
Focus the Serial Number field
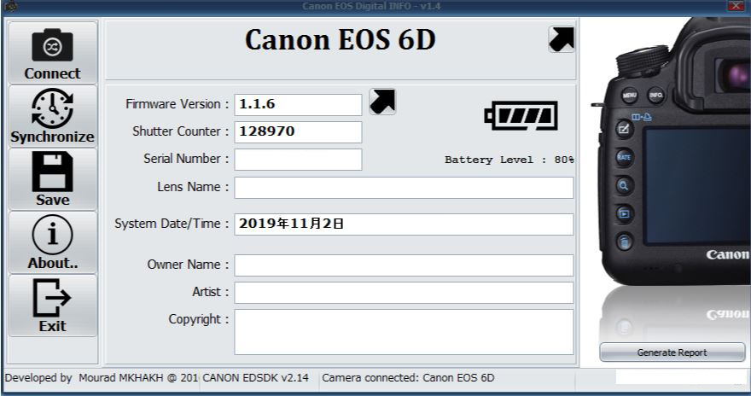(x=298, y=160)
